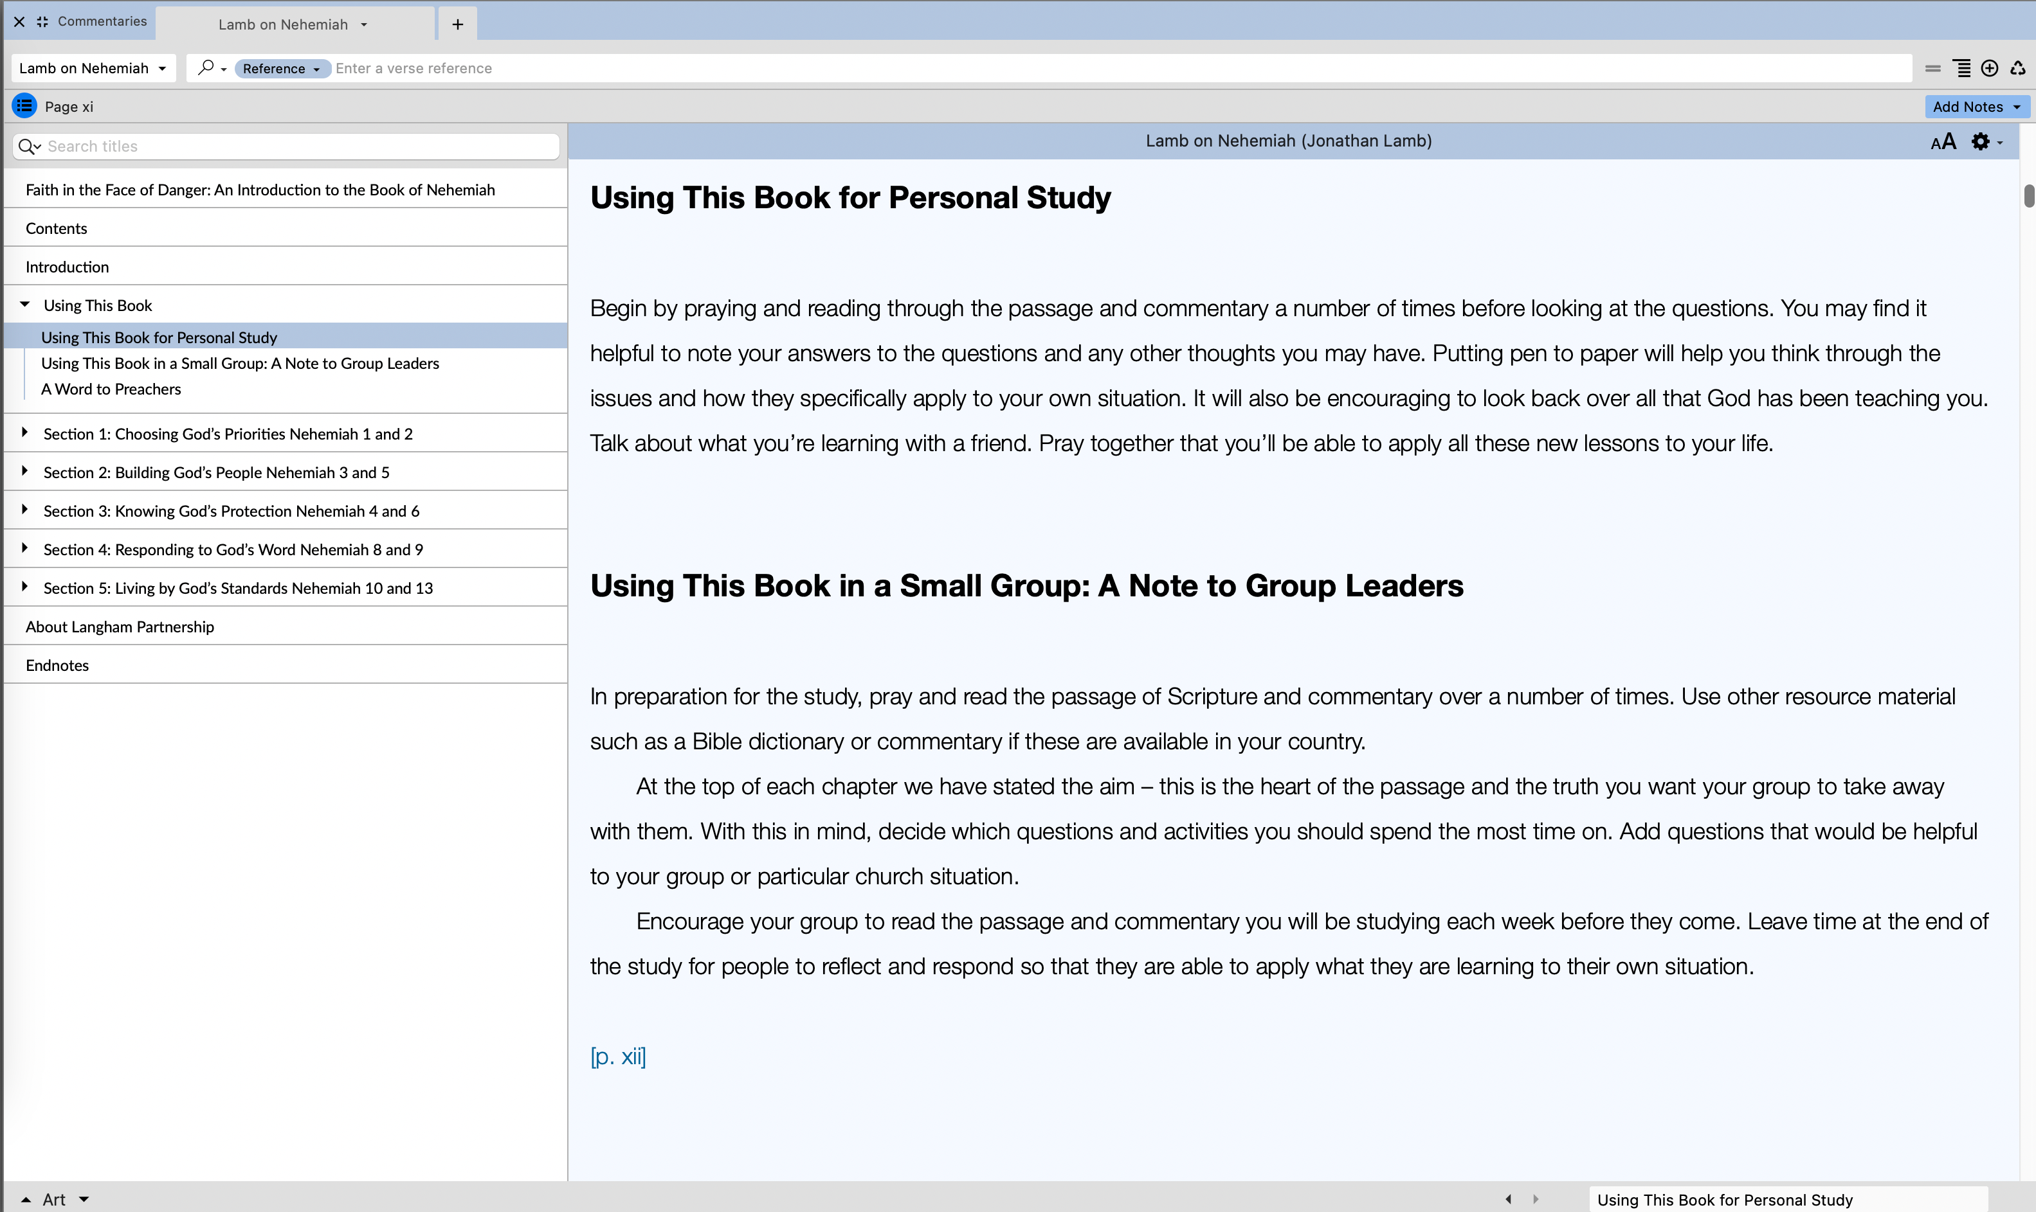Expand Section 1: Choosing God's Priorities
The width and height of the screenshot is (2036, 1212).
point(25,433)
